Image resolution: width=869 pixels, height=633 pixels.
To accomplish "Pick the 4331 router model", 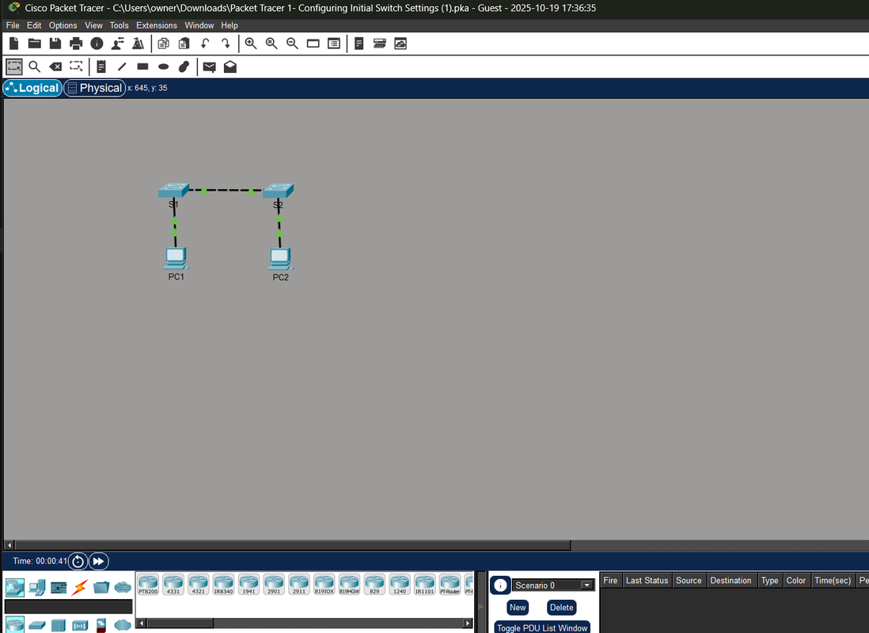I will pos(173,584).
